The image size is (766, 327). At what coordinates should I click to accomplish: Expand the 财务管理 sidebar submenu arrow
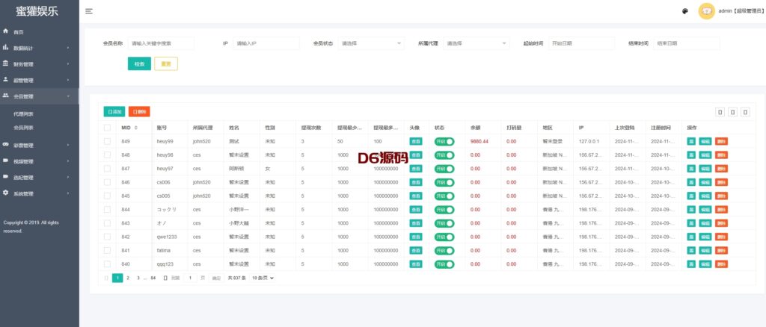[x=68, y=64]
